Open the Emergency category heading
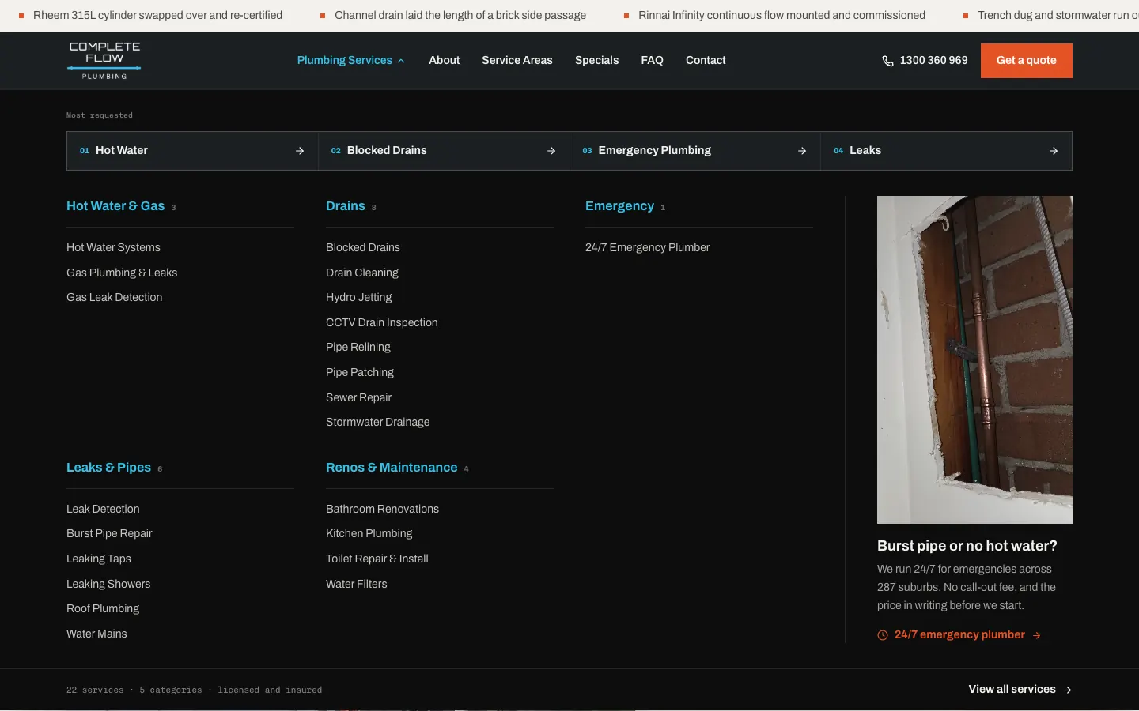Image resolution: width=1139 pixels, height=711 pixels. [619, 206]
